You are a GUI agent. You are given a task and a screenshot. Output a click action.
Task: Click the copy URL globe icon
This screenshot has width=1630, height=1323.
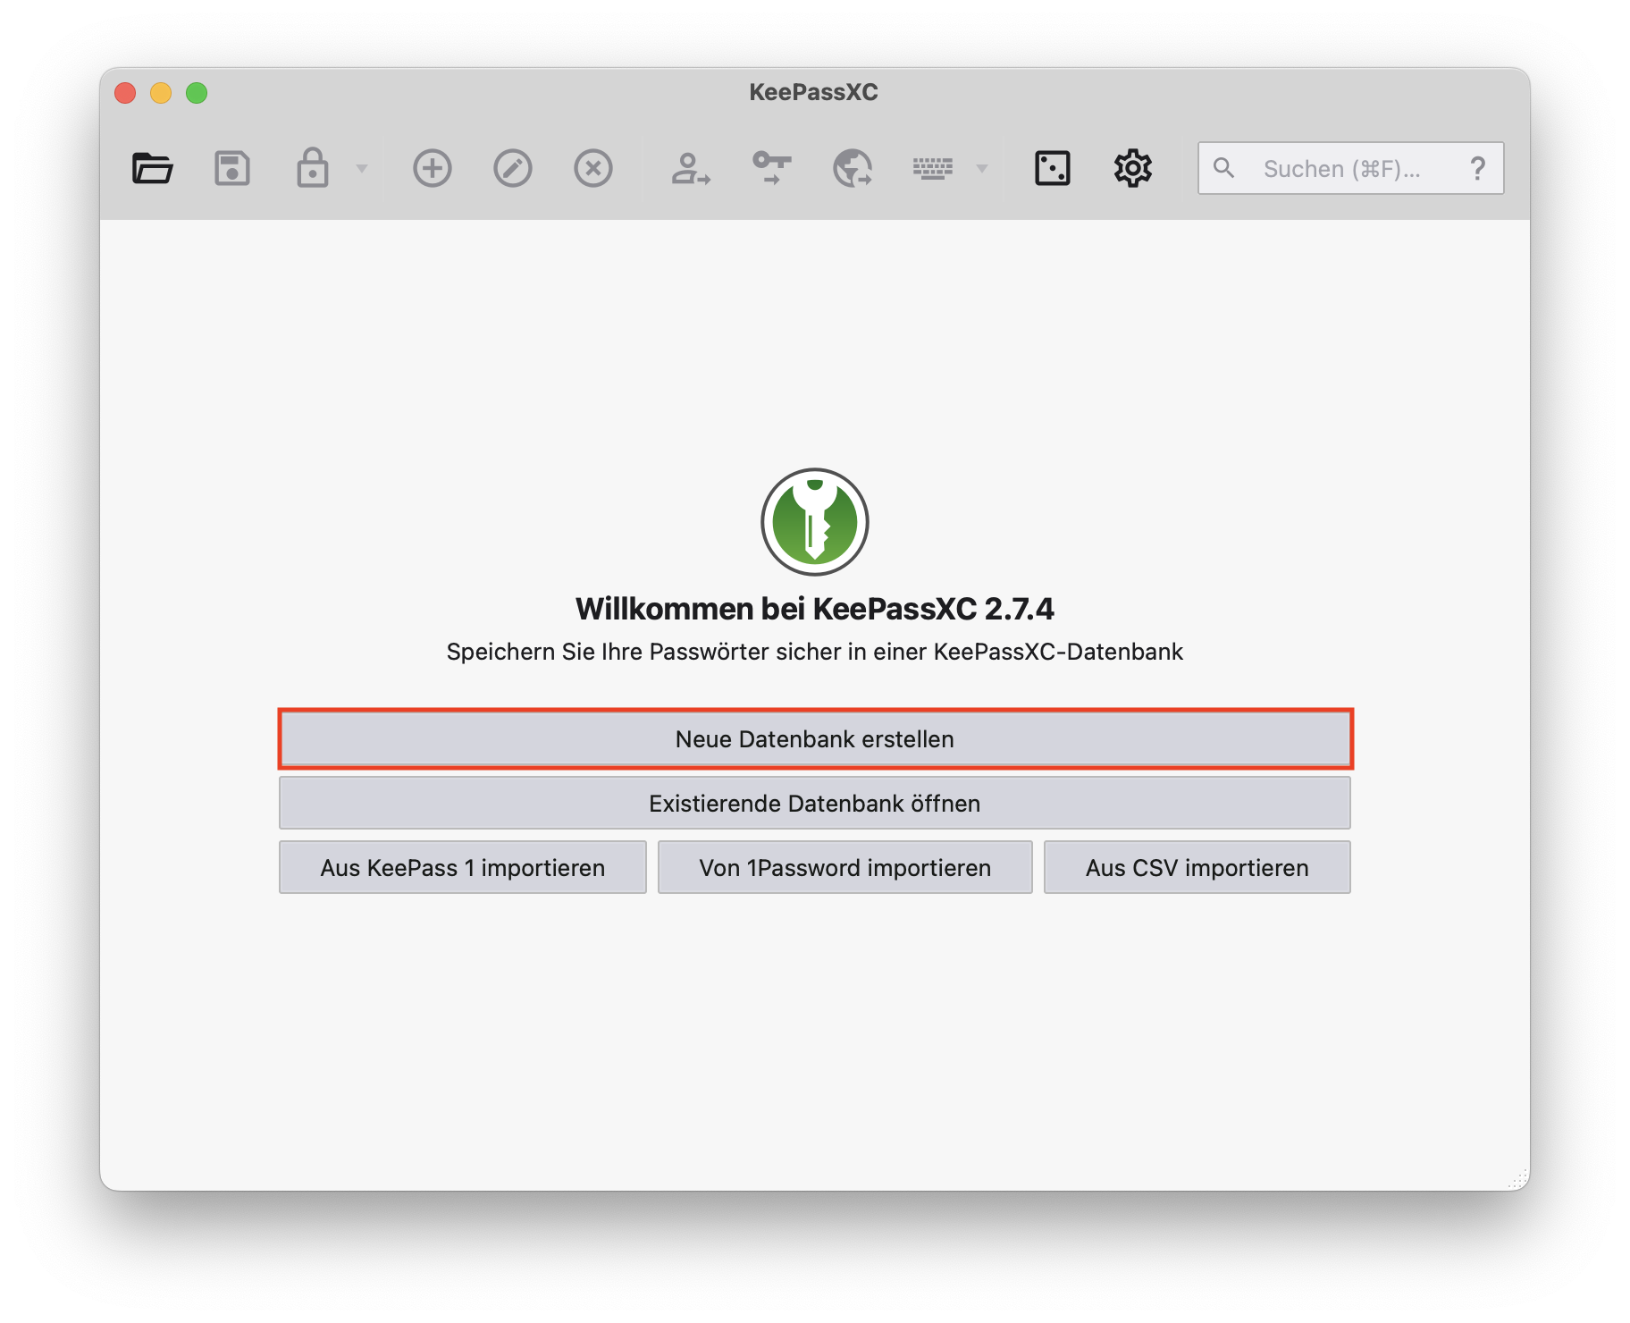(x=853, y=168)
